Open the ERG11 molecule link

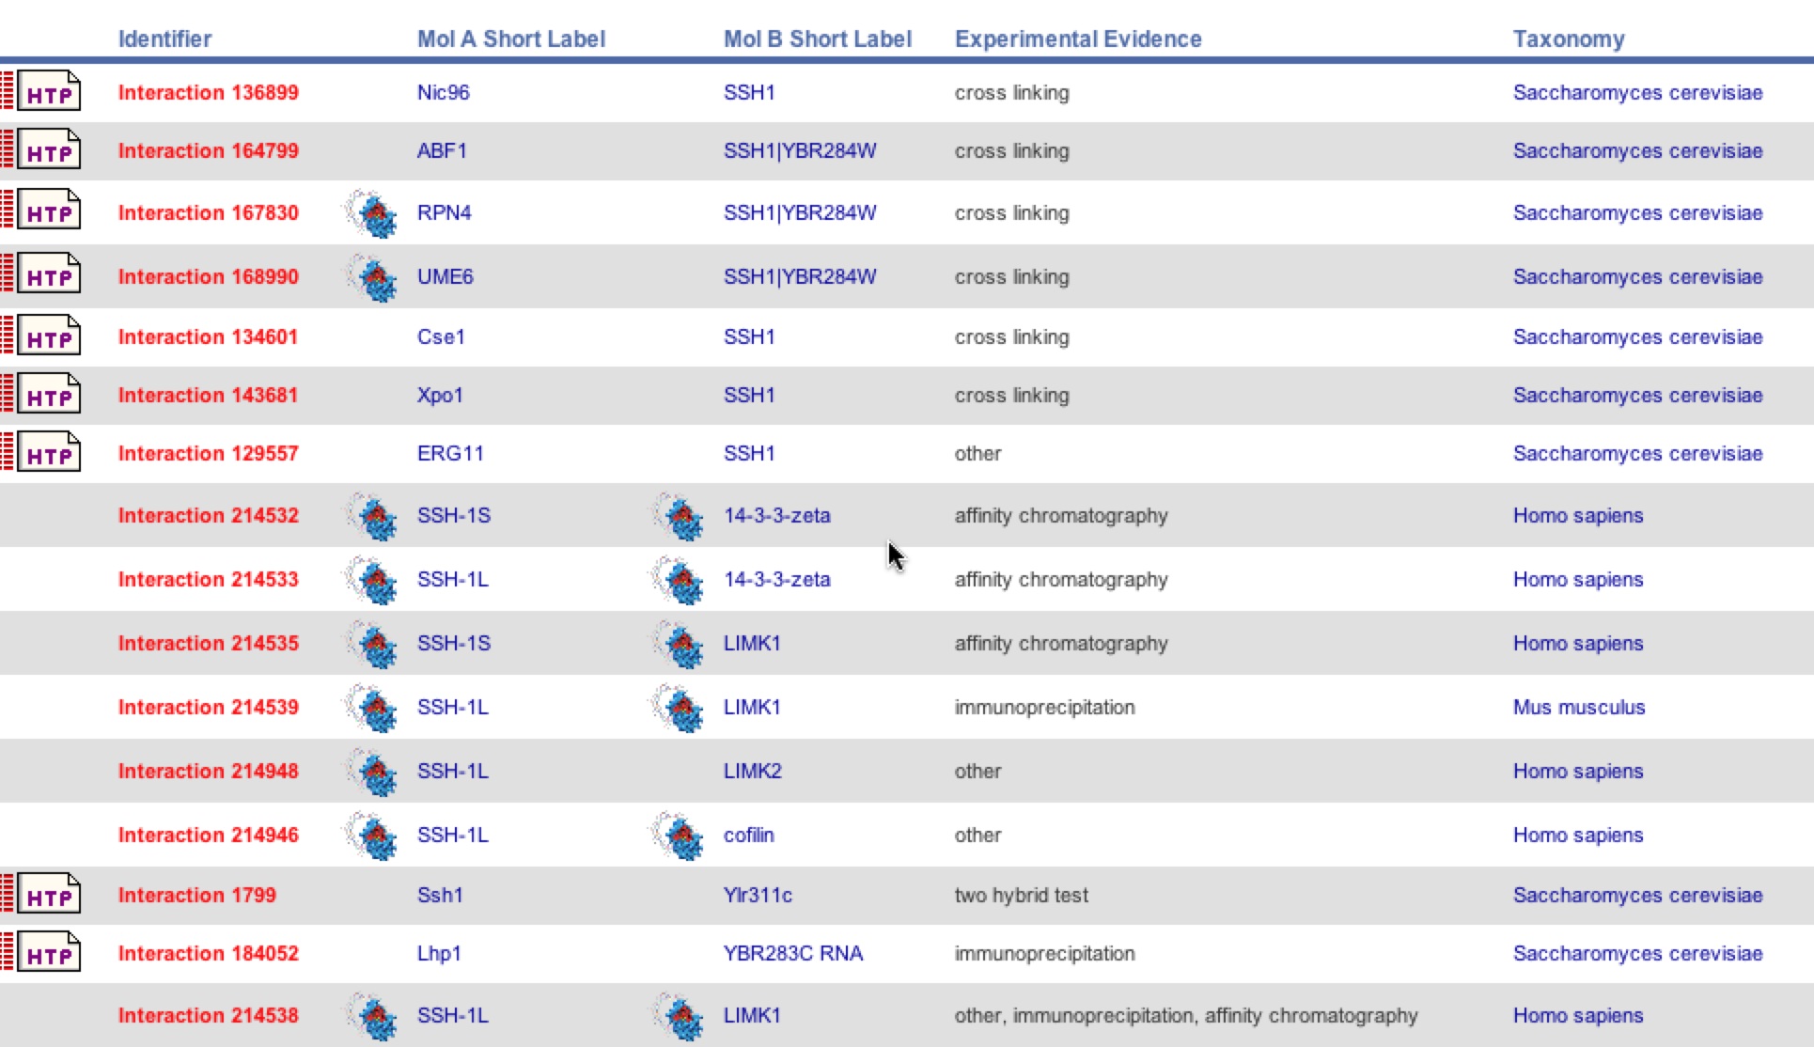[450, 453]
